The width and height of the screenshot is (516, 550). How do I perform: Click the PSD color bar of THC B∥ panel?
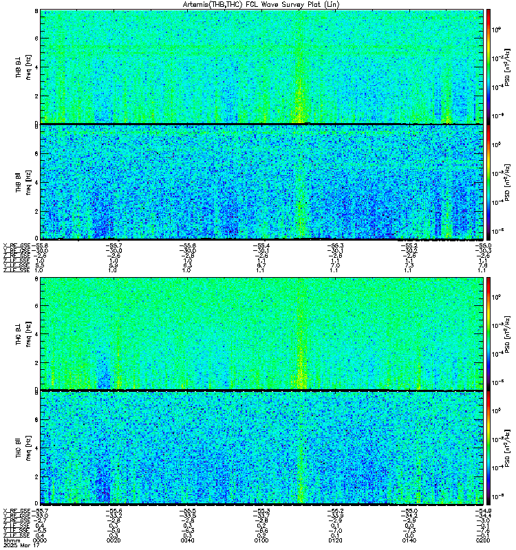[488, 448]
